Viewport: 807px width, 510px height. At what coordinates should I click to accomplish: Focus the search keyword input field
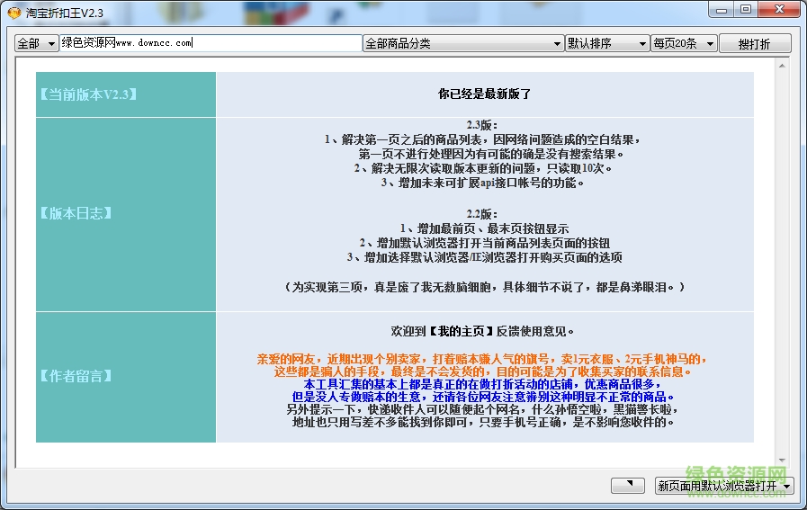coord(211,43)
